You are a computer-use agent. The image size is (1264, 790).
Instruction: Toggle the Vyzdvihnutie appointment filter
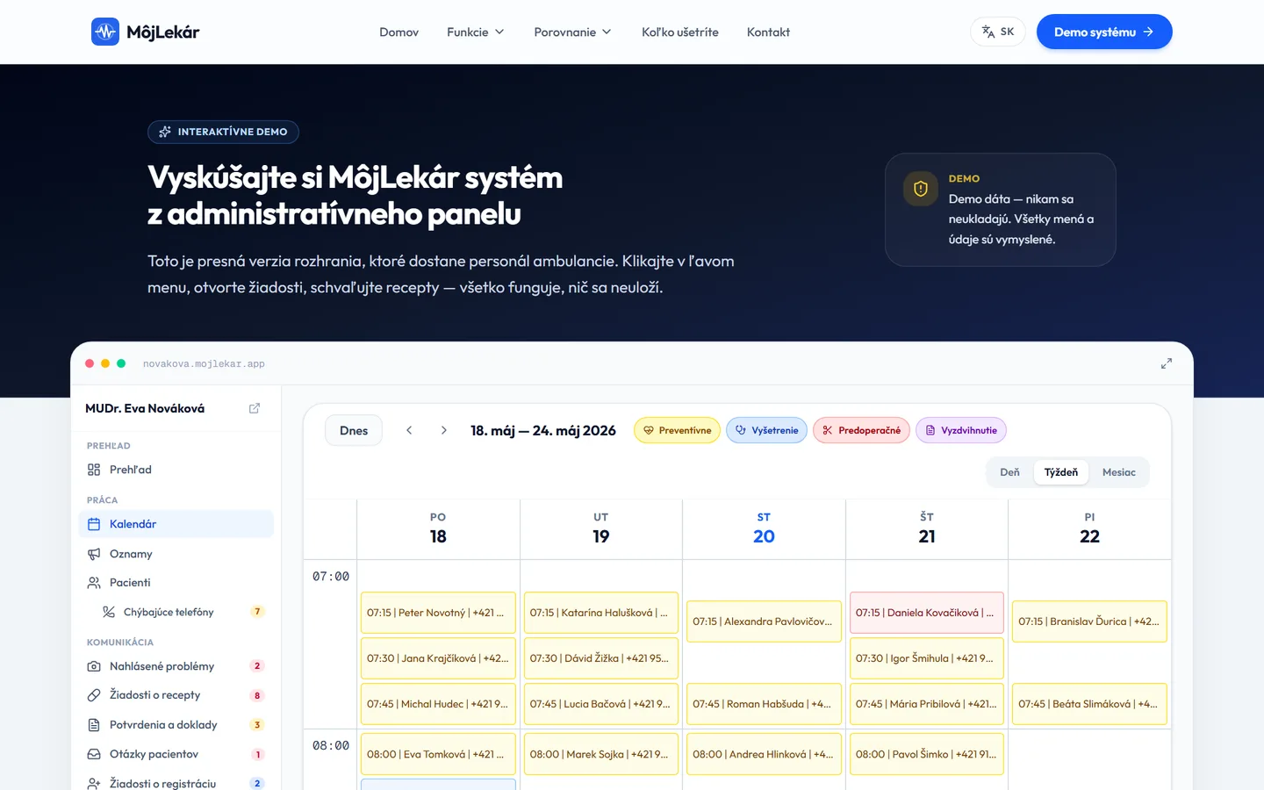coord(961,430)
